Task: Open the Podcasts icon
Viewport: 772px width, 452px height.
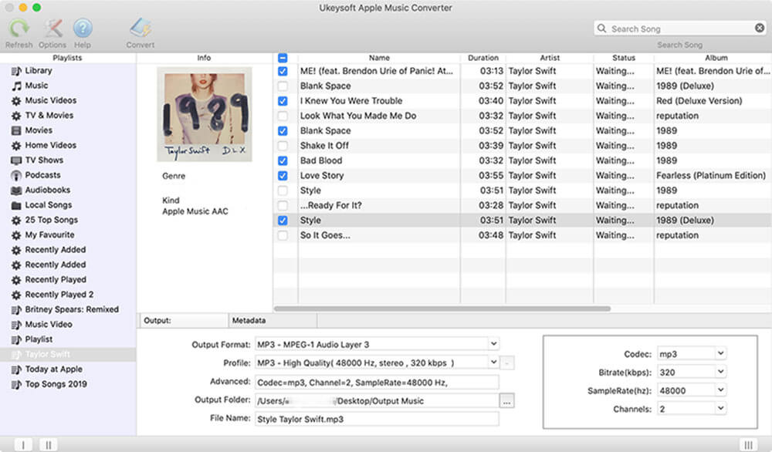Action: pyautogui.click(x=16, y=175)
